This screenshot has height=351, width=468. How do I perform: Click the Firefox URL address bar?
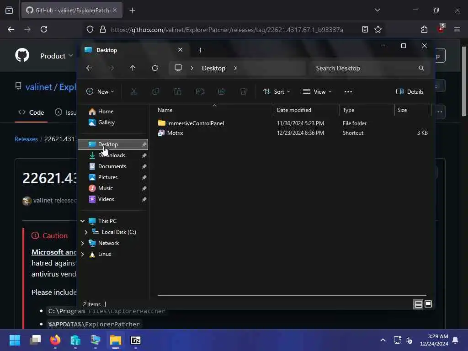(227, 30)
